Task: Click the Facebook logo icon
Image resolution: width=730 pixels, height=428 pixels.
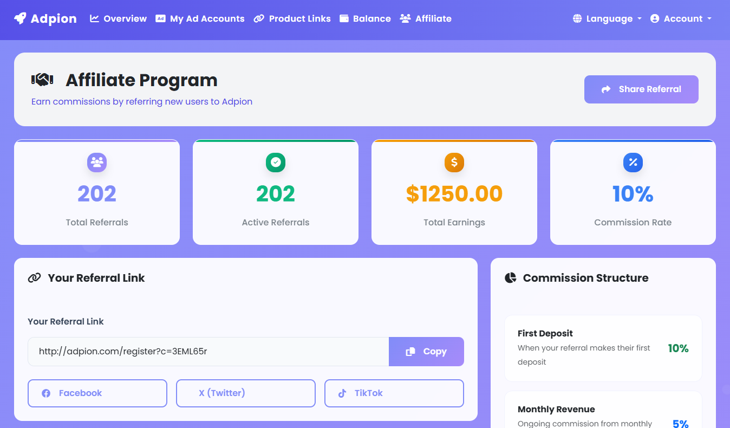Action: [x=46, y=393]
